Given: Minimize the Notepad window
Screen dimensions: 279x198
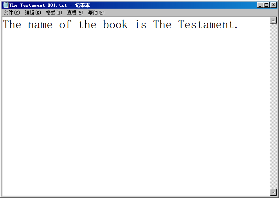Looking at the screenshot, I should pos(260,5).
